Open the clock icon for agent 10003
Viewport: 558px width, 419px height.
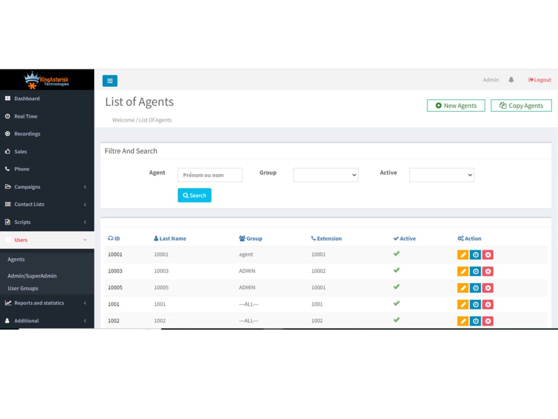(475, 271)
